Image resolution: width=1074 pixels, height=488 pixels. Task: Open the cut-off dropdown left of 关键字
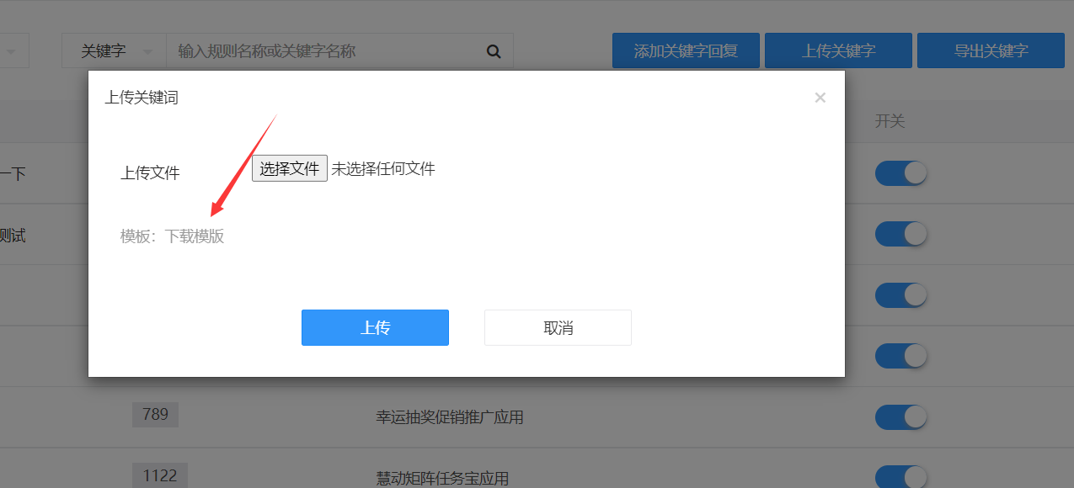click(13, 51)
